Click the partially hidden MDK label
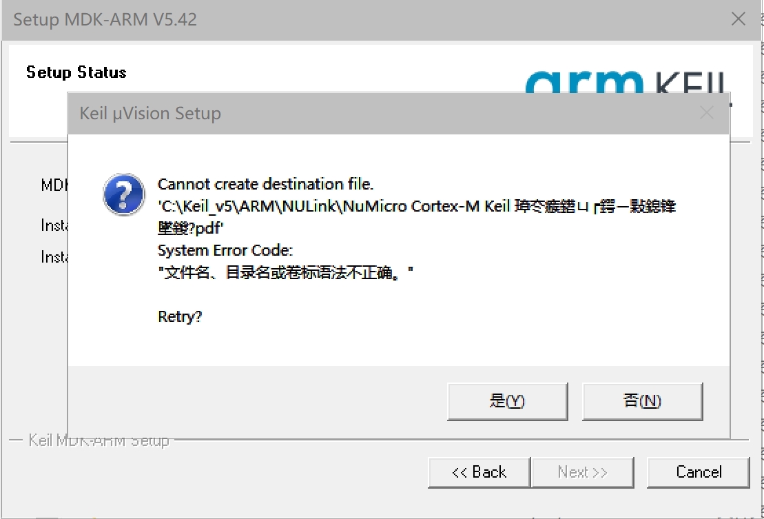 tap(54, 185)
